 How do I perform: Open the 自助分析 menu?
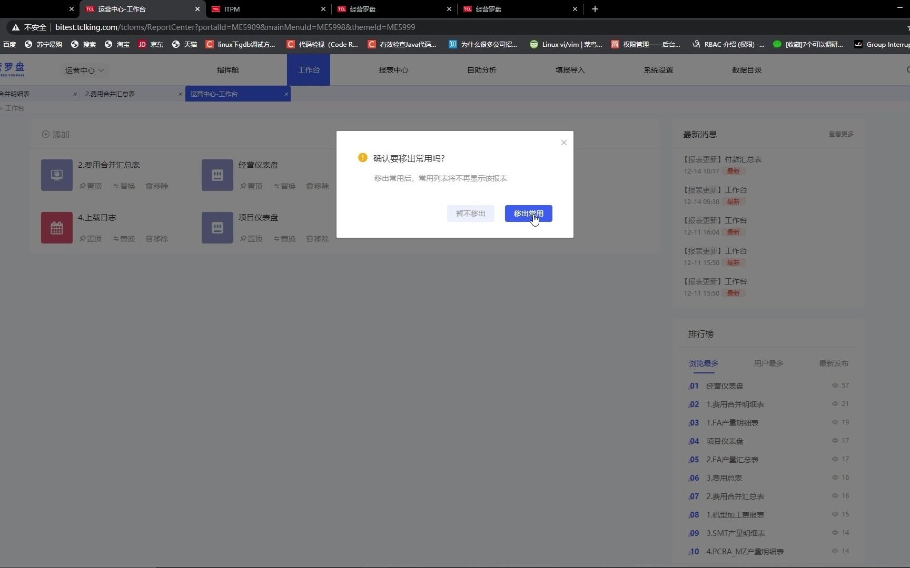click(482, 70)
